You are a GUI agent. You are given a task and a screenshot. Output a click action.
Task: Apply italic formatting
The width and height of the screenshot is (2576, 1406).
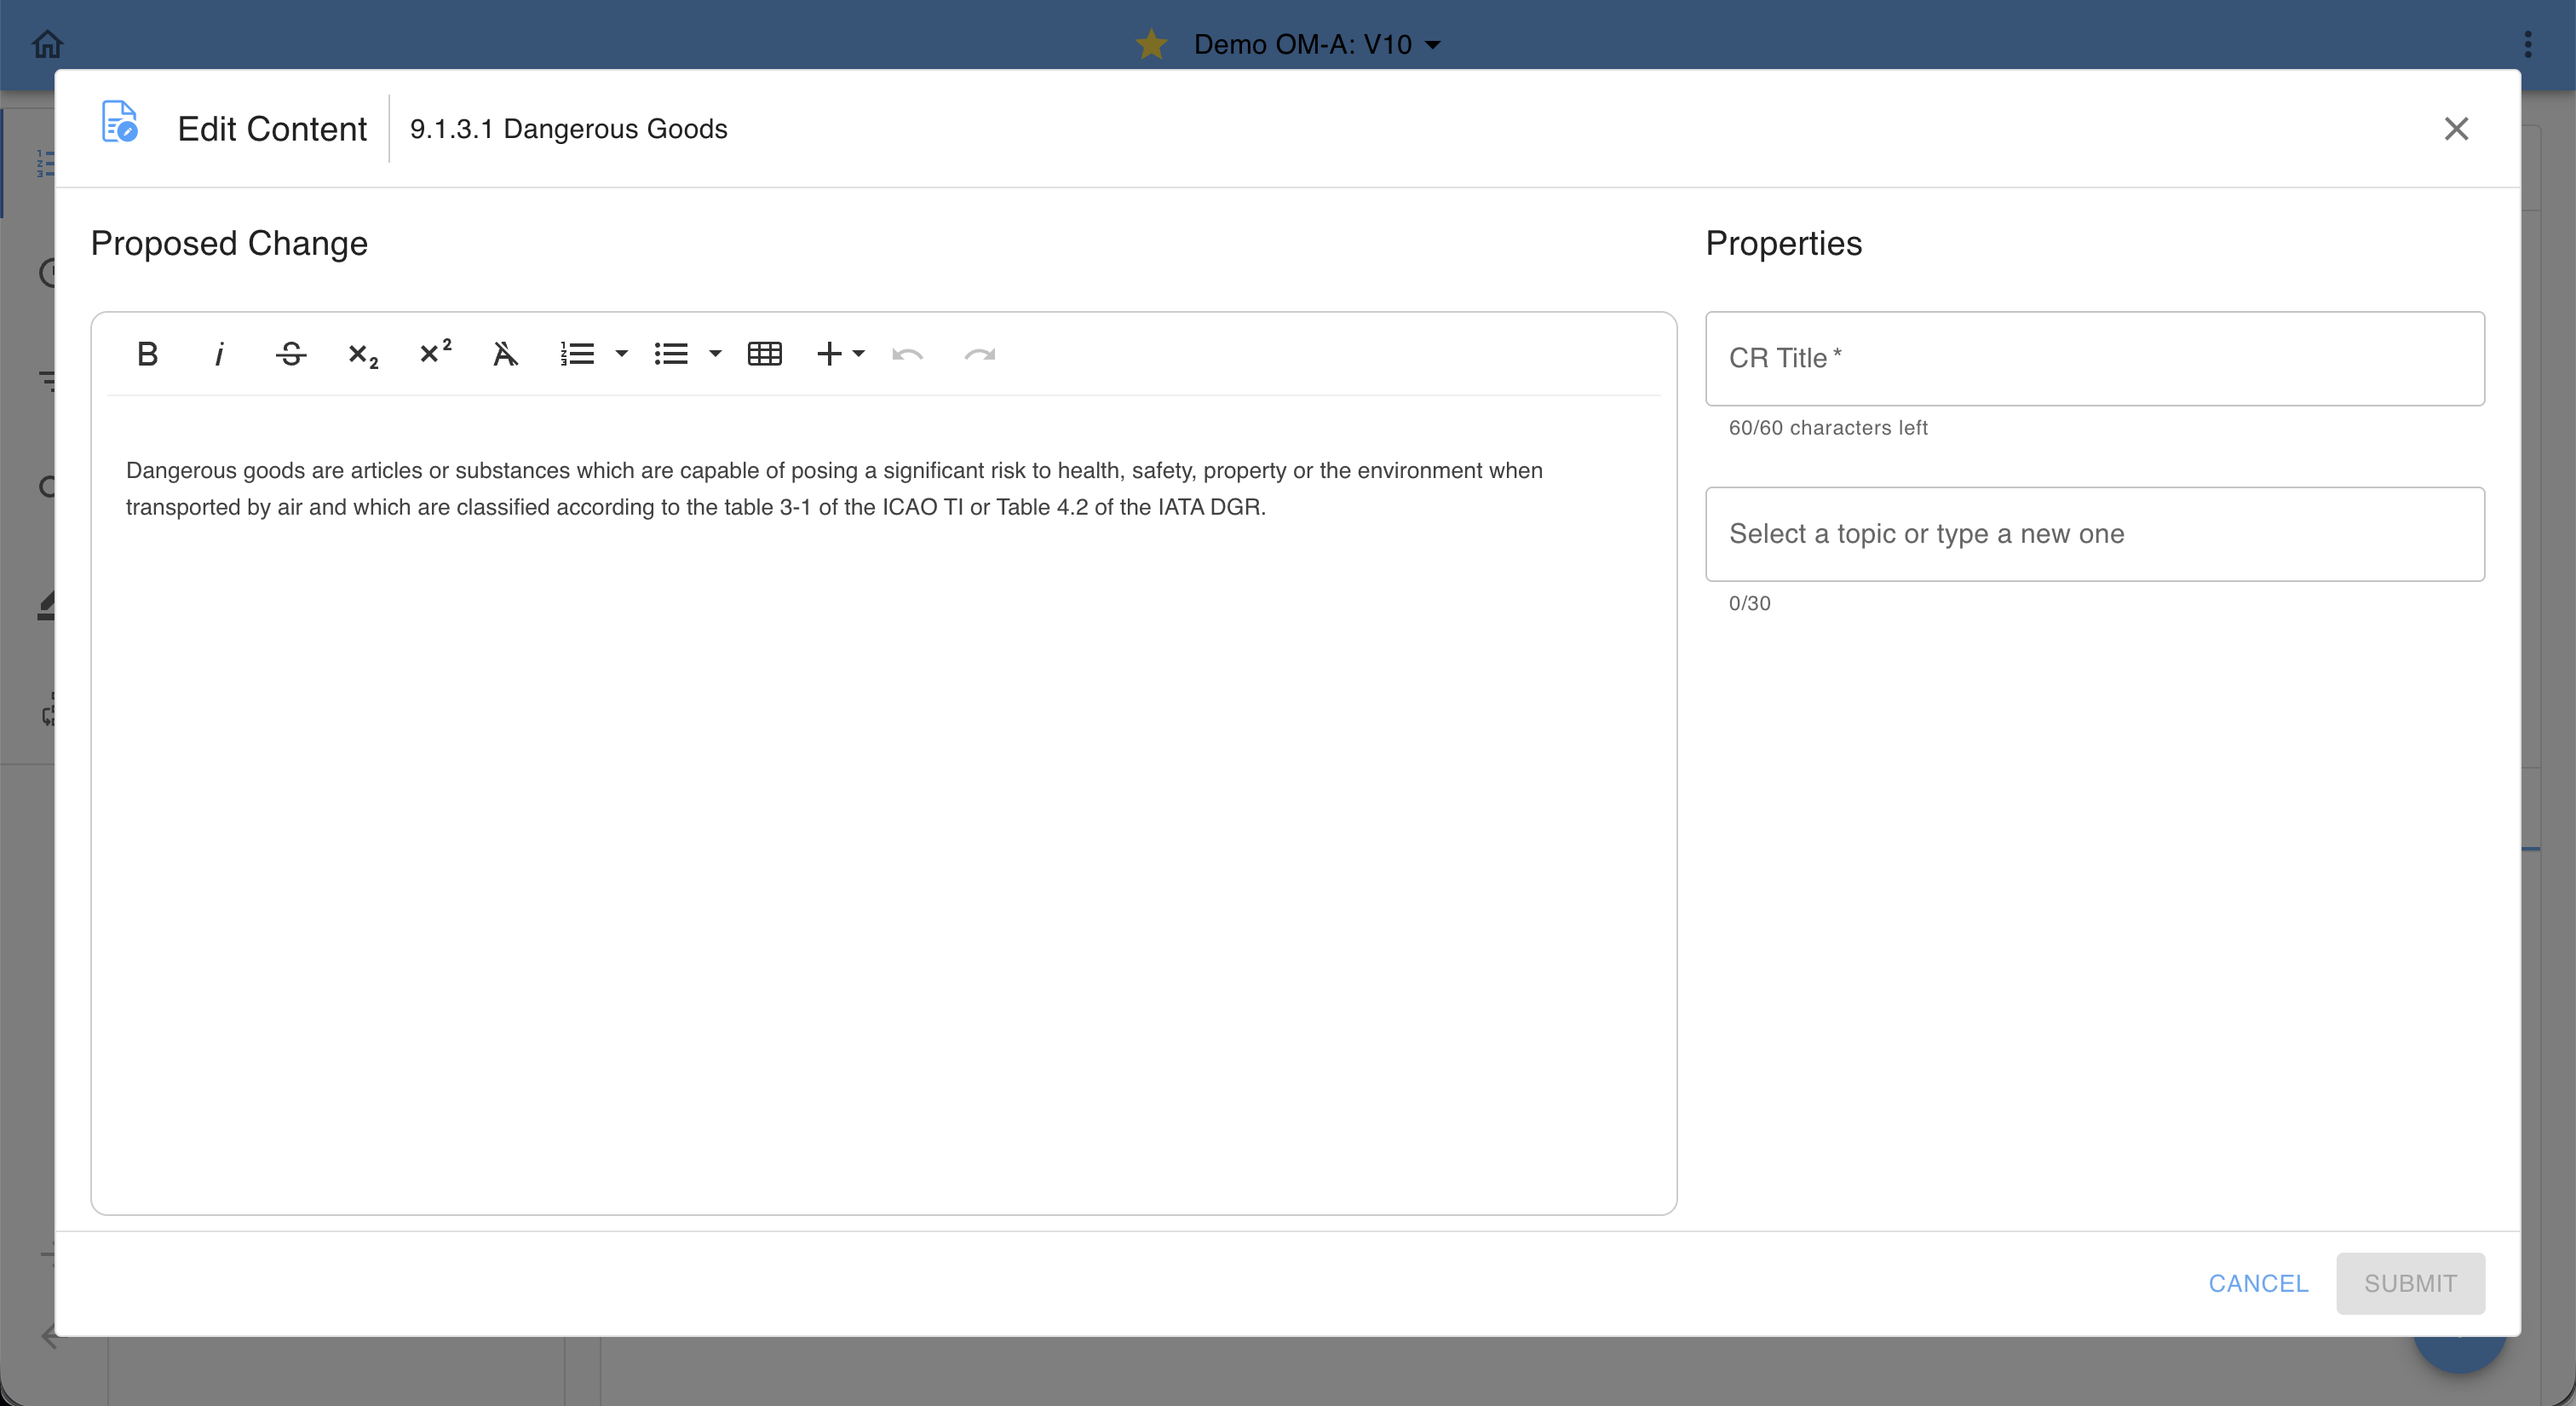coord(219,354)
